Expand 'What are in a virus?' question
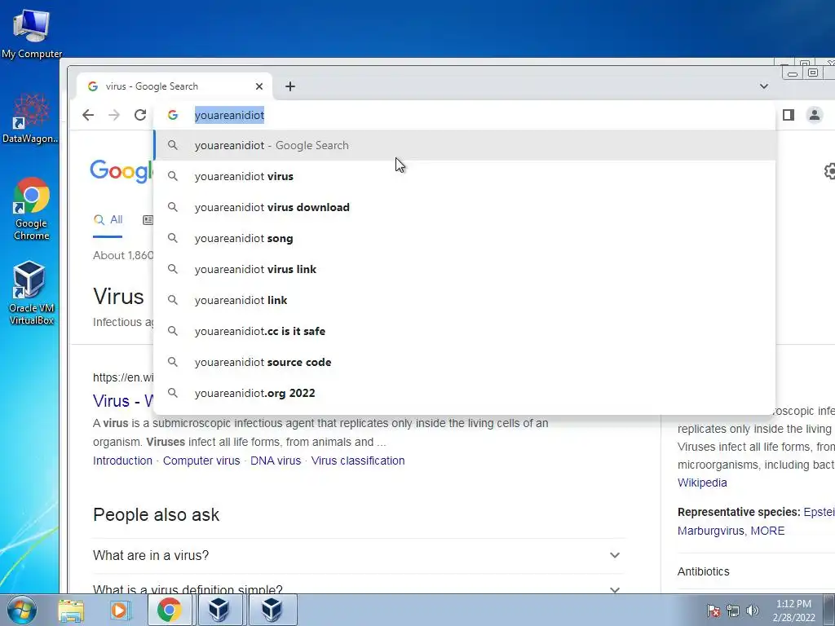Screen dimensions: 835x626 coord(359,555)
